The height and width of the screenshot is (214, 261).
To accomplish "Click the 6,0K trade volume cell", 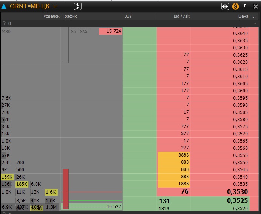I will 36,184.
